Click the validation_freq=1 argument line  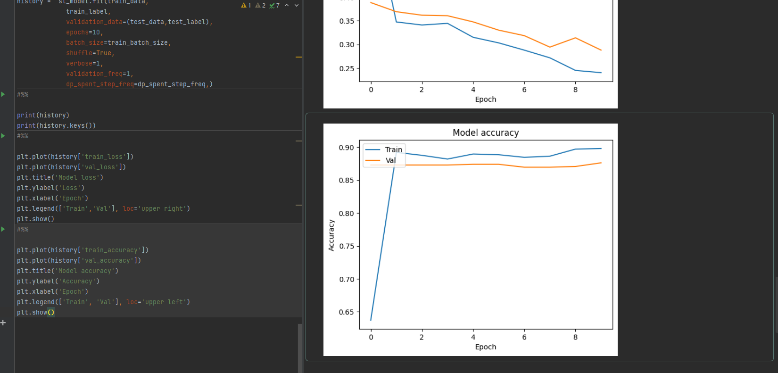99,74
